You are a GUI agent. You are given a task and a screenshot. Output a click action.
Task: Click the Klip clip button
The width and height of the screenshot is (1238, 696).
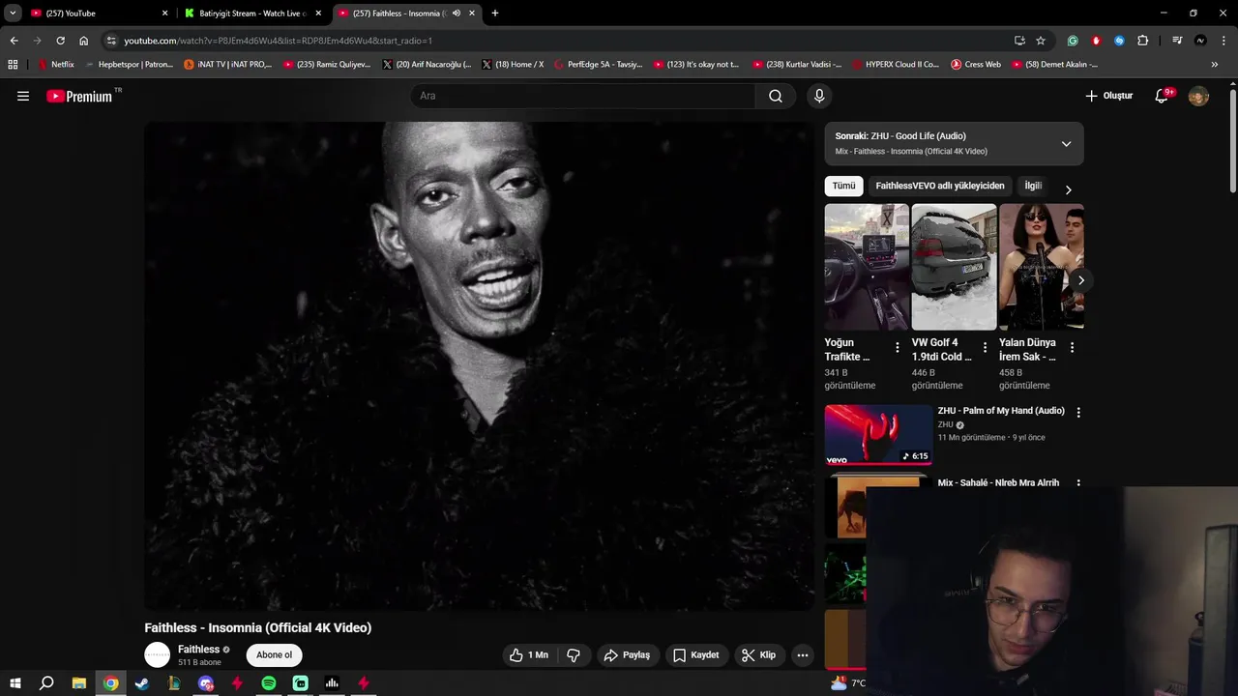pyautogui.click(x=759, y=654)
